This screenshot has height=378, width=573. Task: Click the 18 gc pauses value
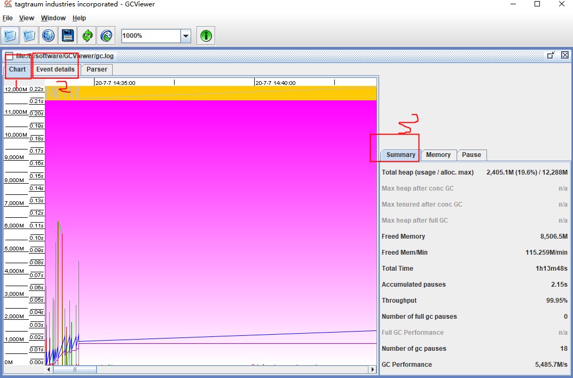(564, 349)
